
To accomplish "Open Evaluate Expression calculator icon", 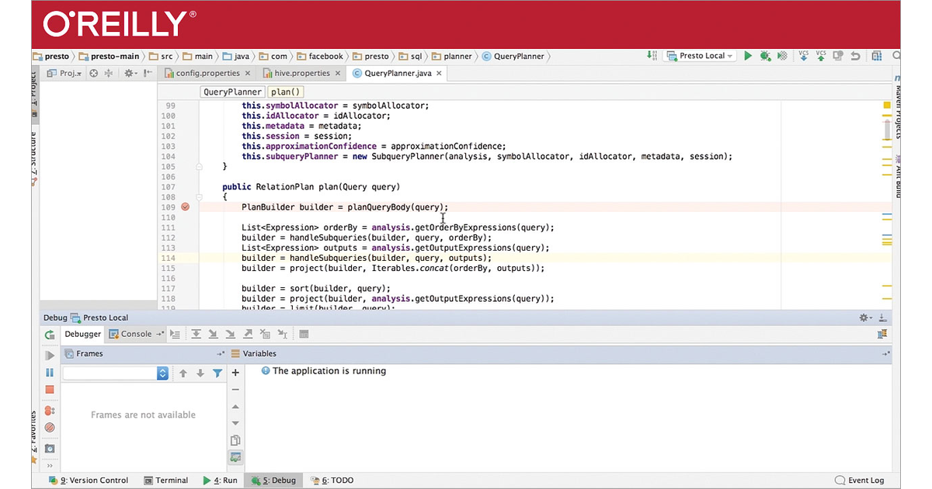I will tap(304, 335).
